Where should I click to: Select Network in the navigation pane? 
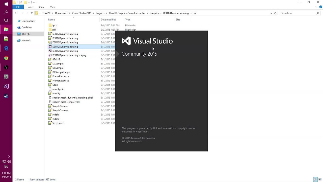click(x=26, y=40)
